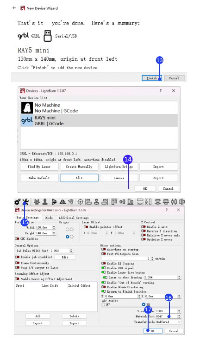This screenshot has height=341, width=200.
Task: Toggle Auto-home on startup switch
Action: [103, 250]
